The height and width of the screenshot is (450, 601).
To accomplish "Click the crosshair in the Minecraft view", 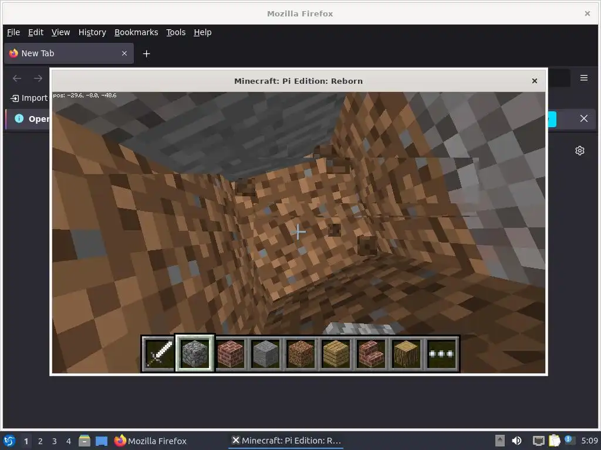I will click(x=298, y=232).
